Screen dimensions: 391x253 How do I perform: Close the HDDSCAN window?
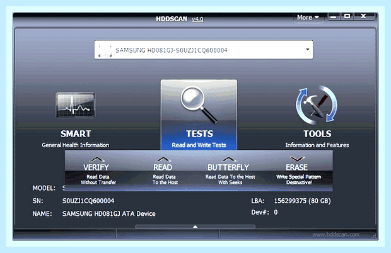(x=364, y=16)
